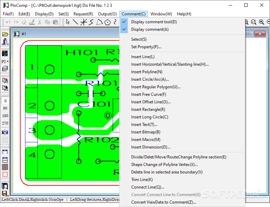
Task: Click the Undo arrow icon
Action: (8, 22)
